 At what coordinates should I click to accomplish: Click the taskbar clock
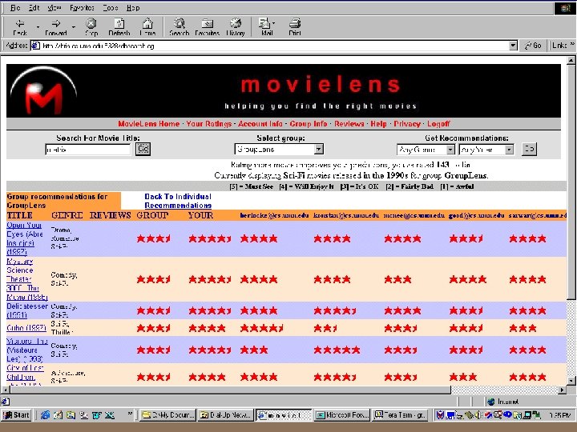tap(559, 415)
